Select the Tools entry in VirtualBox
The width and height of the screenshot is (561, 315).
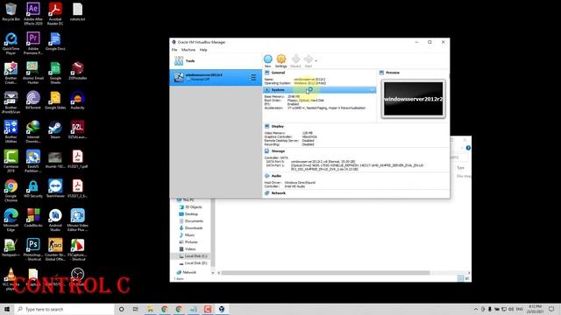pyautogui.click(x=216, y=61)
